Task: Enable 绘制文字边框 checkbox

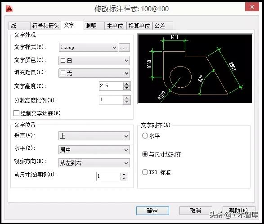Action: coord(16,113)
